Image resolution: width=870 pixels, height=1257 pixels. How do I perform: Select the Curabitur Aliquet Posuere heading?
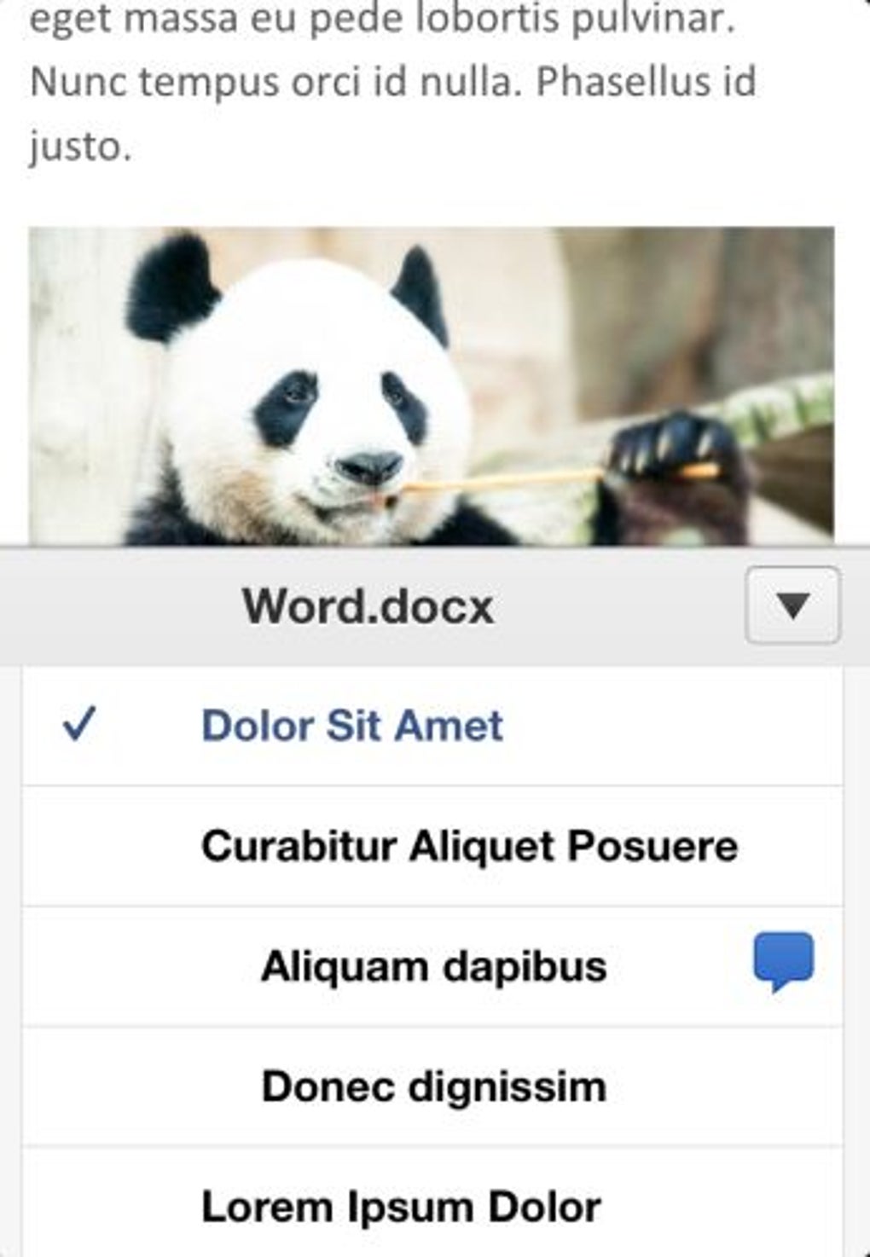pyautogui.click(x=469, y=846)
